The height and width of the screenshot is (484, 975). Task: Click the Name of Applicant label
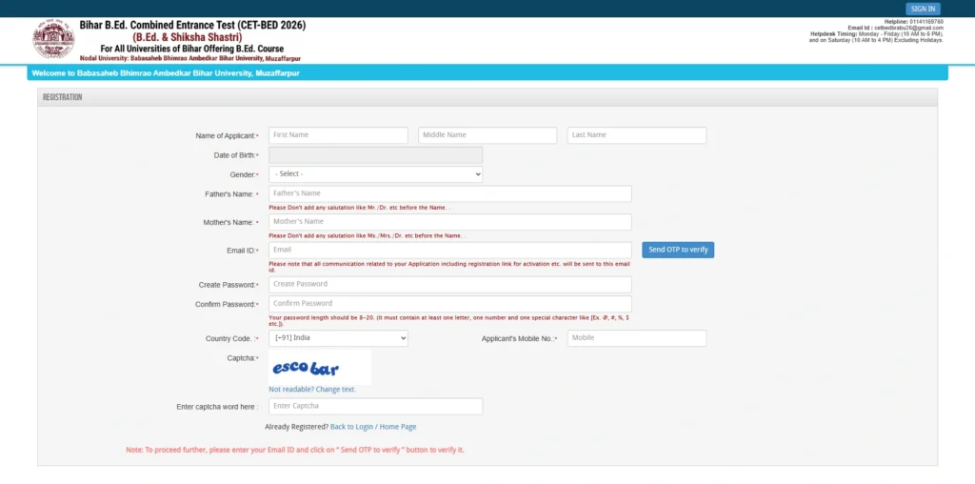(225, 135)
